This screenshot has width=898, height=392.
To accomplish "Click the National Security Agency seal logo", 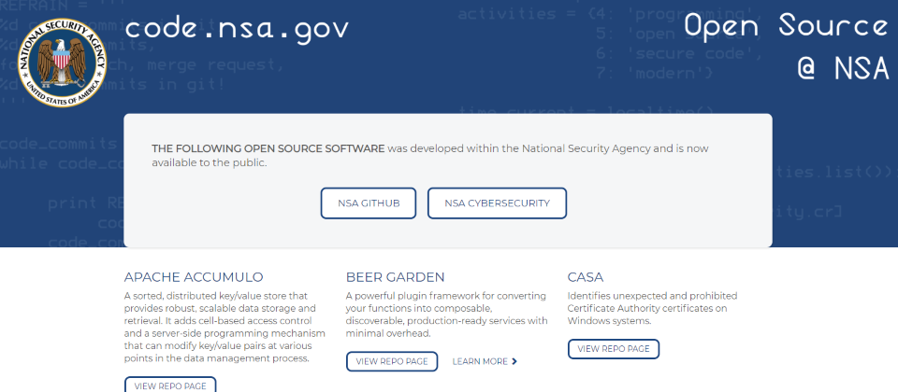I will (62, 63).
